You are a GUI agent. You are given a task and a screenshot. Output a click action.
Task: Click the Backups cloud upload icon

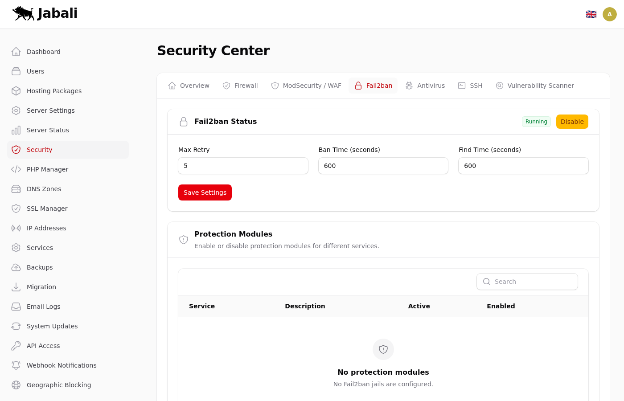(x=16, y=267)
